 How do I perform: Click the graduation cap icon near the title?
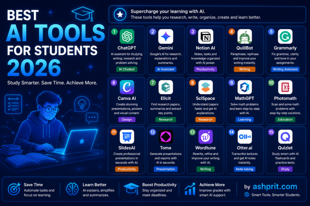click(83, 13)
